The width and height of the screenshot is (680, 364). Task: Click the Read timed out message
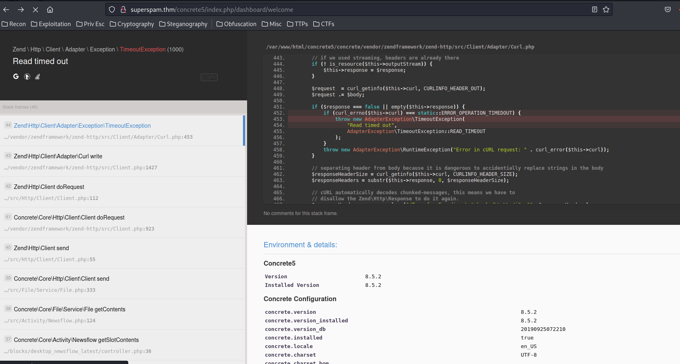point(40,61)
